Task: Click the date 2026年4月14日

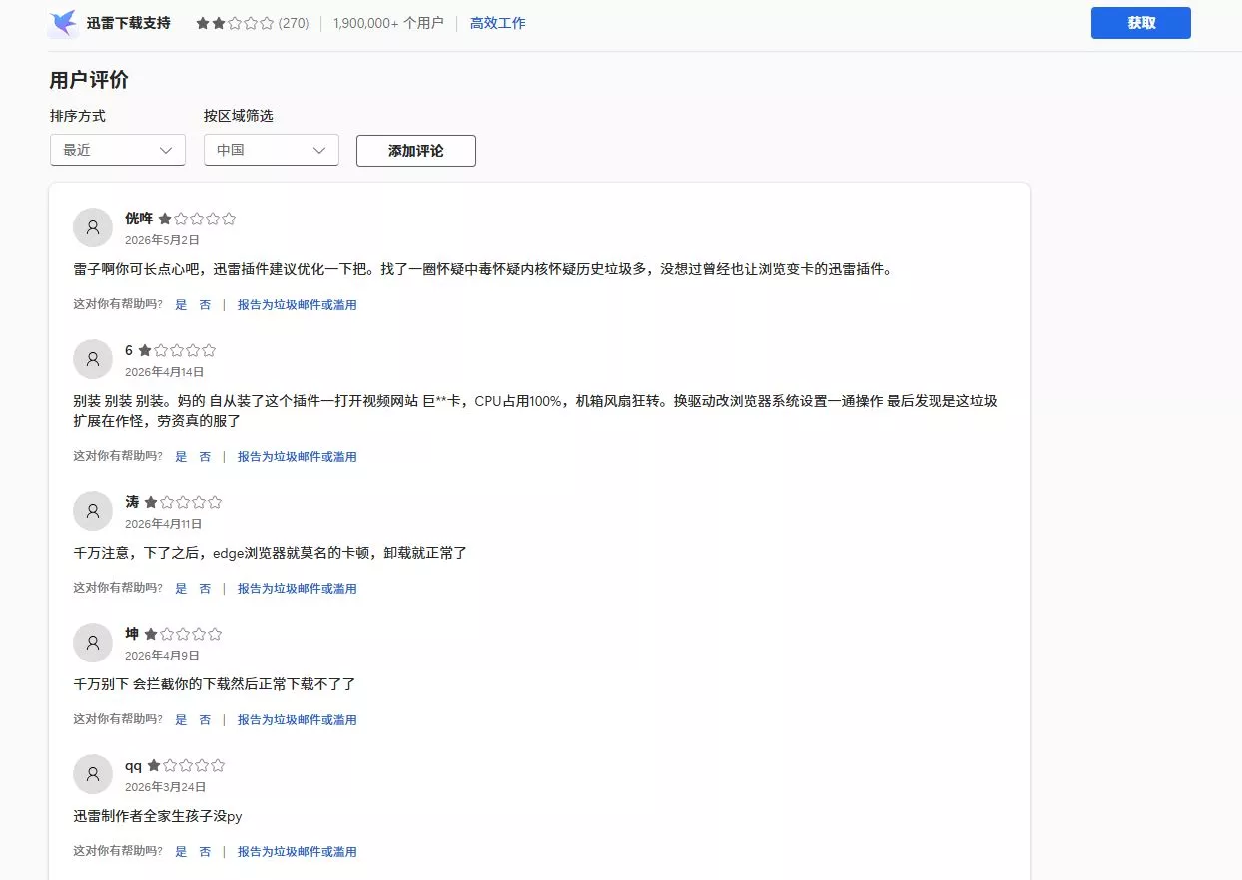Action: (x=164, y=372)
